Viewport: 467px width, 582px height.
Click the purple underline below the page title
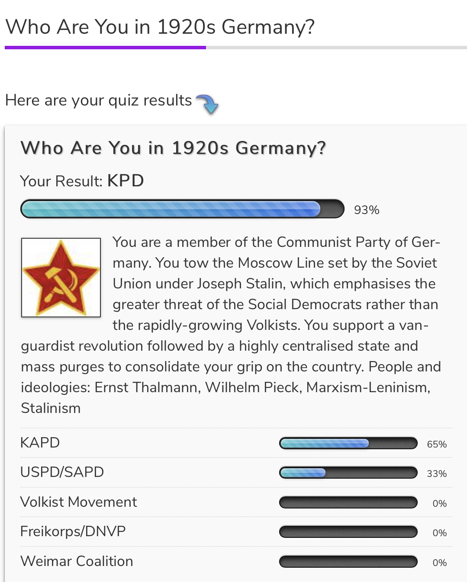tap(105, 48)
